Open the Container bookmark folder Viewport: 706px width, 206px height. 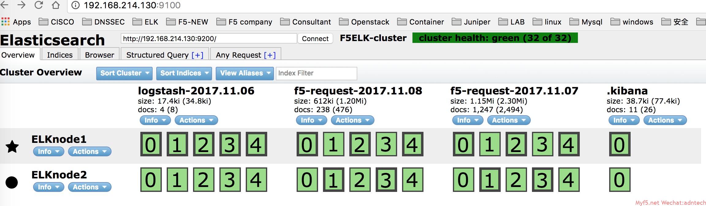(x=420, y=22)
